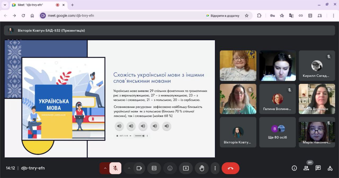Screen dimensions: 339x178
Task: Open the meeting info panel
Action: coord(294,168)
